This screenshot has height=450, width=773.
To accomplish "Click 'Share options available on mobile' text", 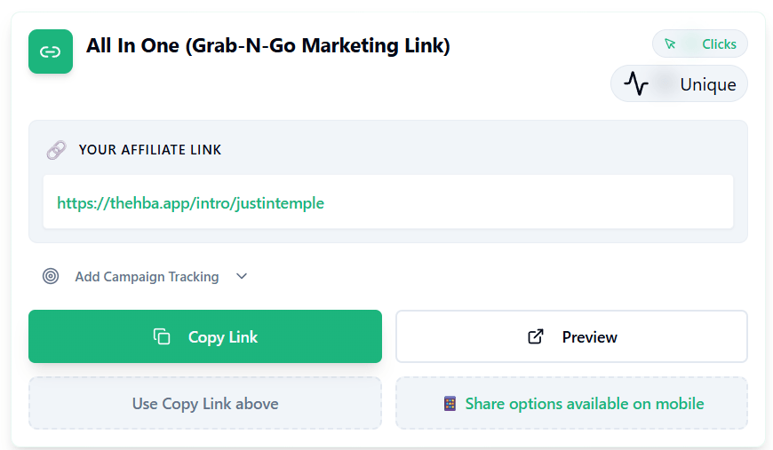I will (584, 404).
